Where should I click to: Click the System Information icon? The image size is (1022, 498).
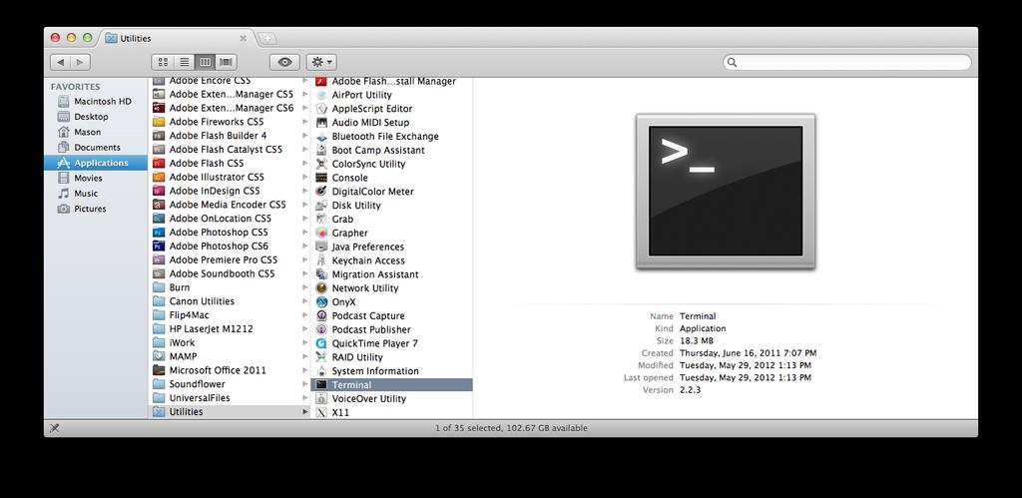[x=321, y=371]
